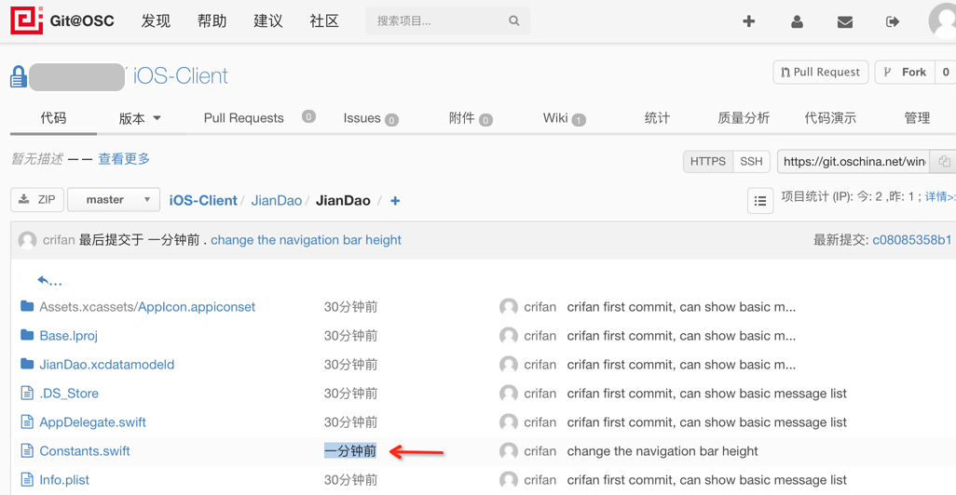The width and height of the screenshot is (956, 495).
Task: Click crifan avatar in Base.lproj row
Action: tap(509, 336)
